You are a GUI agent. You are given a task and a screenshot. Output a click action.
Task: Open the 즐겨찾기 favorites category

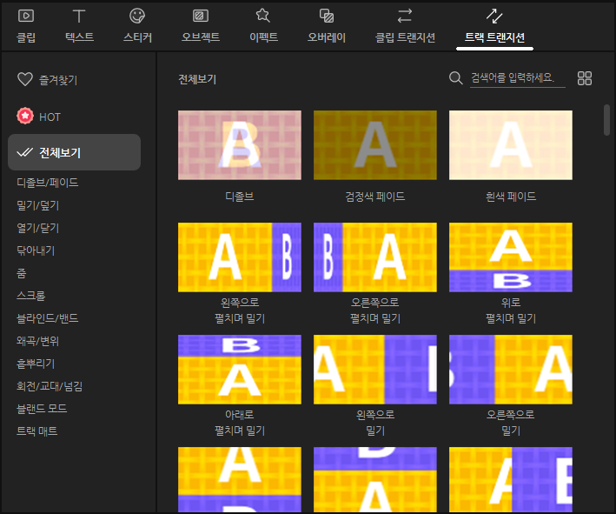[48, 80]
